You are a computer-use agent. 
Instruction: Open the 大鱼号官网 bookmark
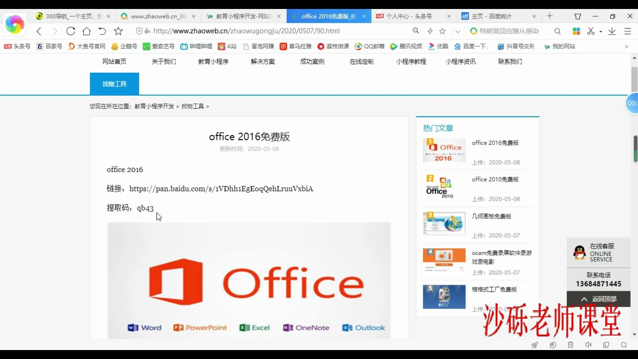point(87,47)
